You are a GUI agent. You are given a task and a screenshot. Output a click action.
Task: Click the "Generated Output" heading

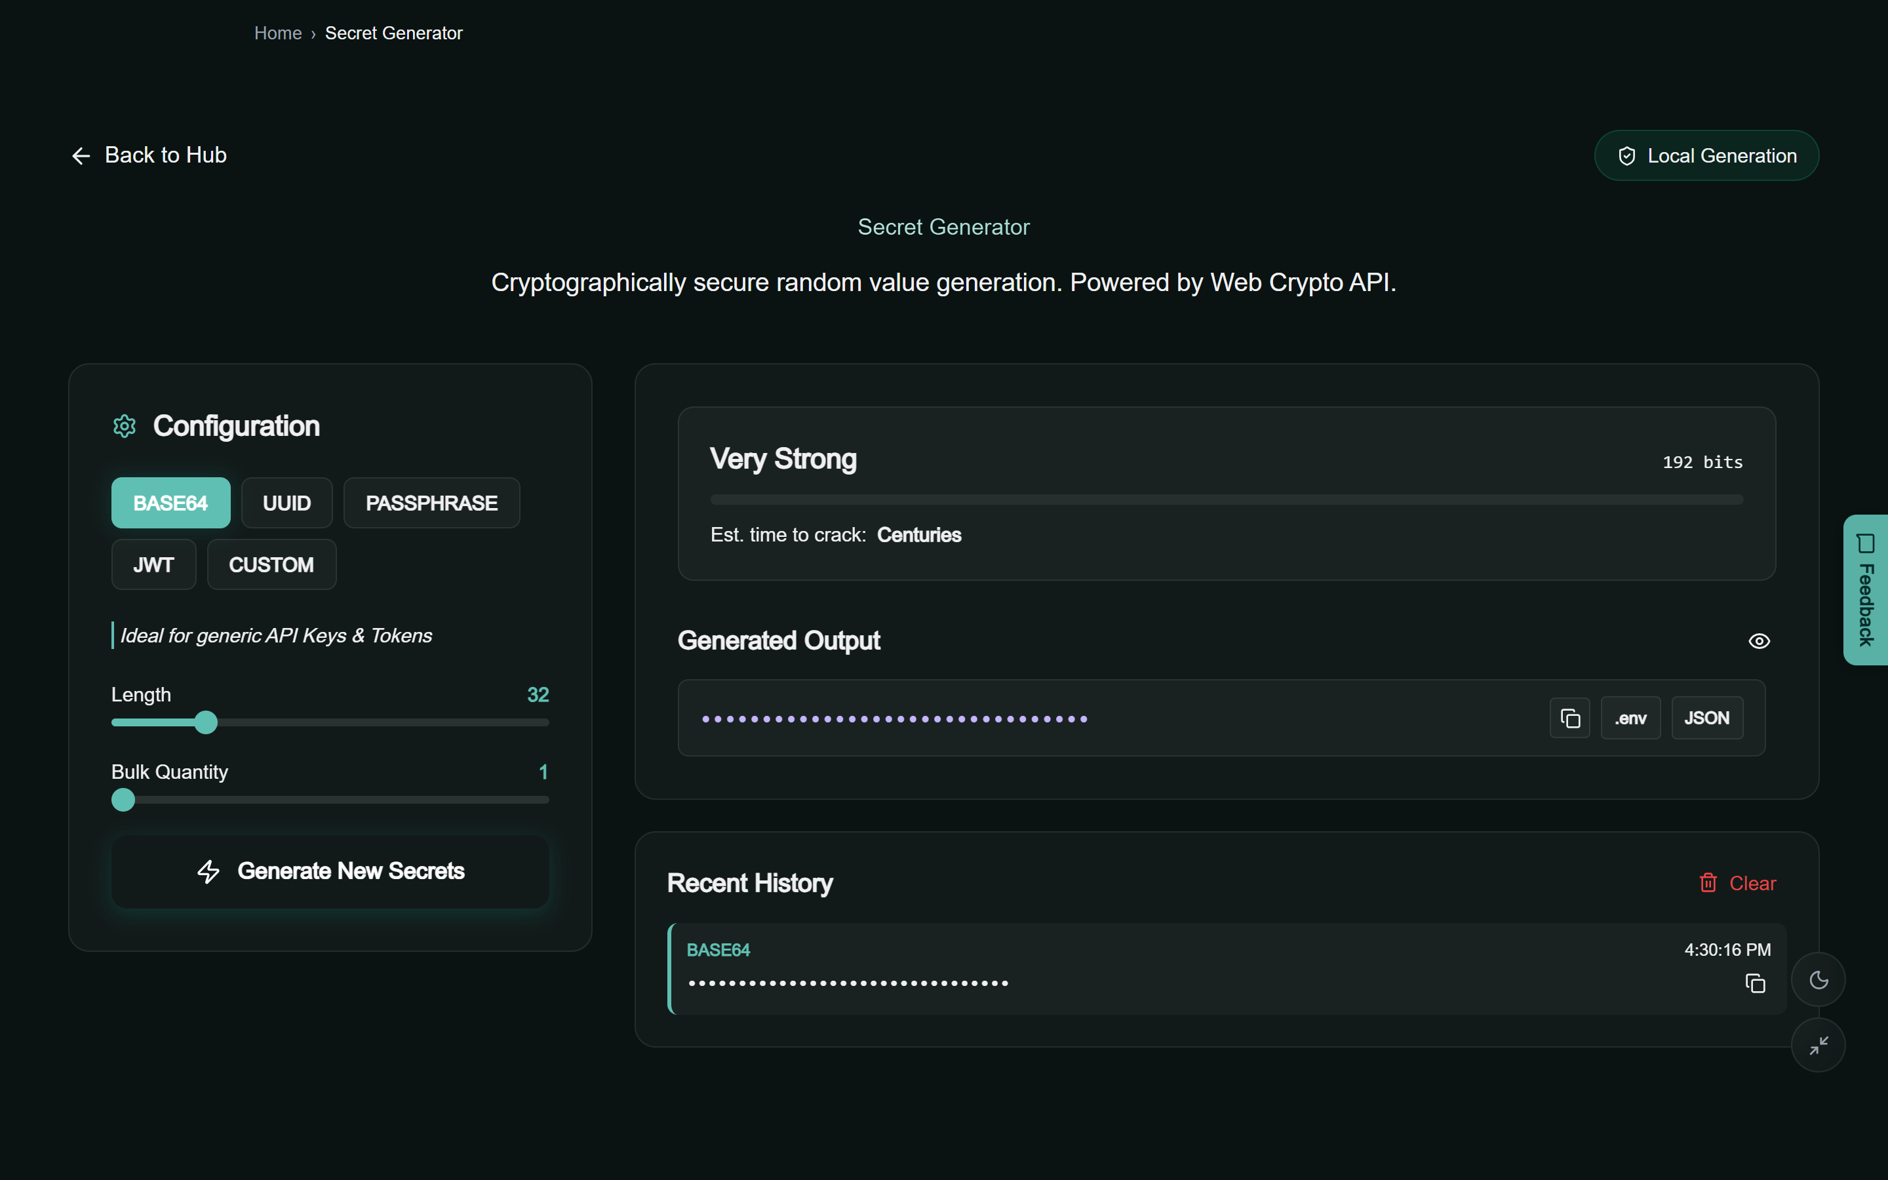pyautogui.click(x=779, y=640)
